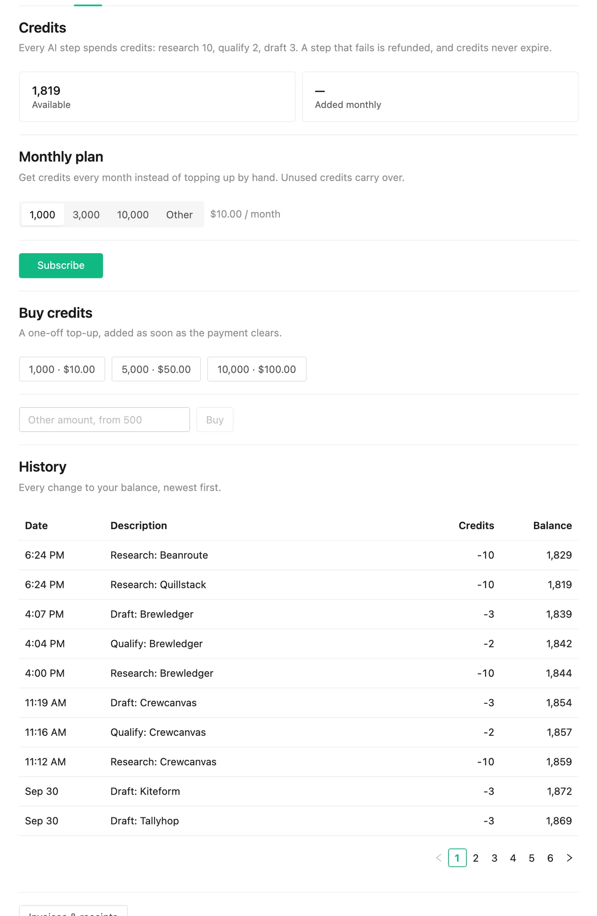This screenshot has height=916, width=597.
Task: Buy 10,000 credits for $100.00
Action: pyautogui.click(x=257, y=369)
